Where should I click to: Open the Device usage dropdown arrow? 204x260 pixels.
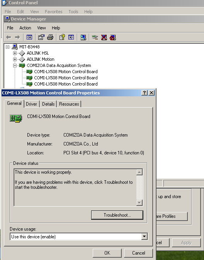click(x=144, y=237)
